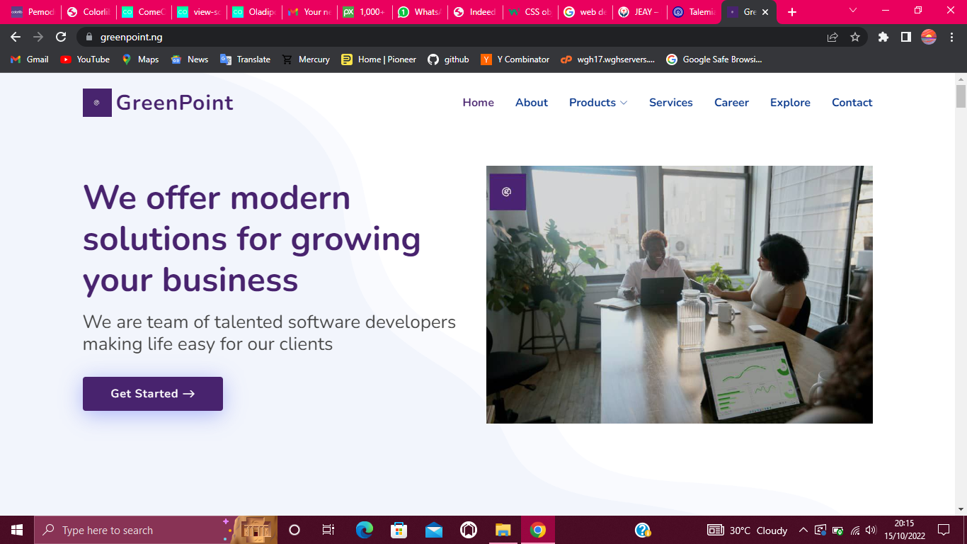Bookmark this page using the star icon
Viewport: 967px width, 544px height.
point(855,37)
